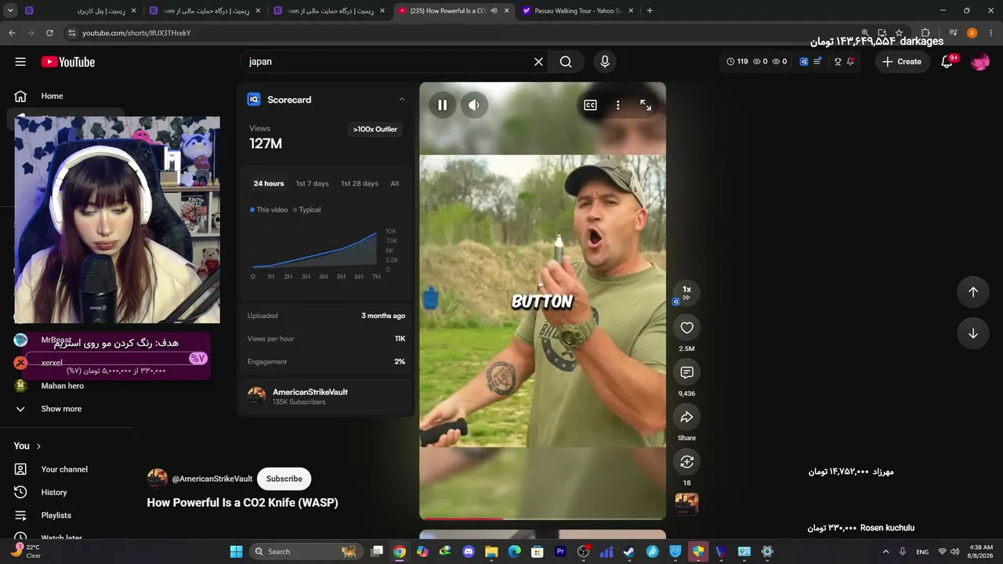Show hidden system tray icons

point(887,551)
